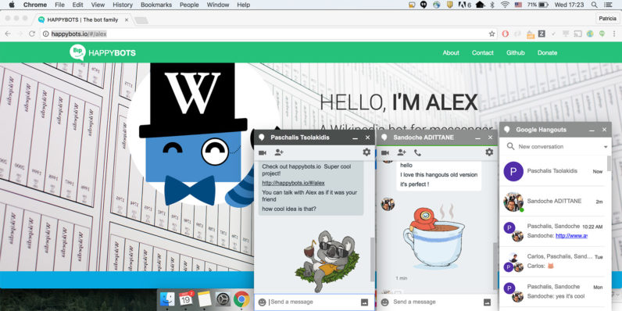
Task: Click the message field in Paschalis chat
Action: pos(314,302)
